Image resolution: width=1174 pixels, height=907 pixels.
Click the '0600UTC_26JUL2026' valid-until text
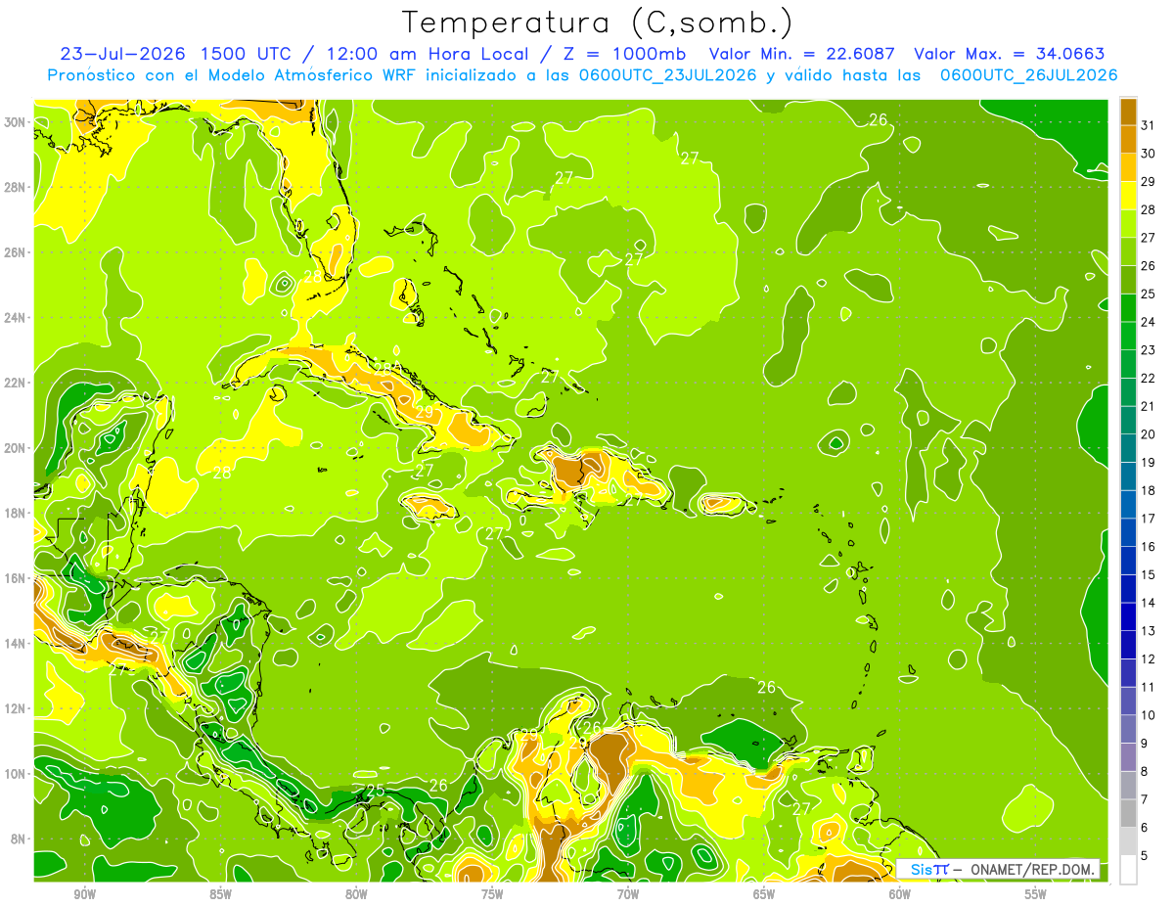click(1029, 75)
